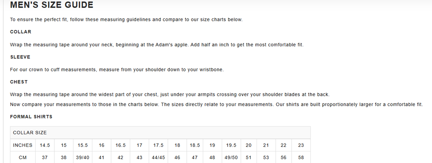432x163 pixels.
Task: Select the INCHES row label
Action: tap(23, 145)
